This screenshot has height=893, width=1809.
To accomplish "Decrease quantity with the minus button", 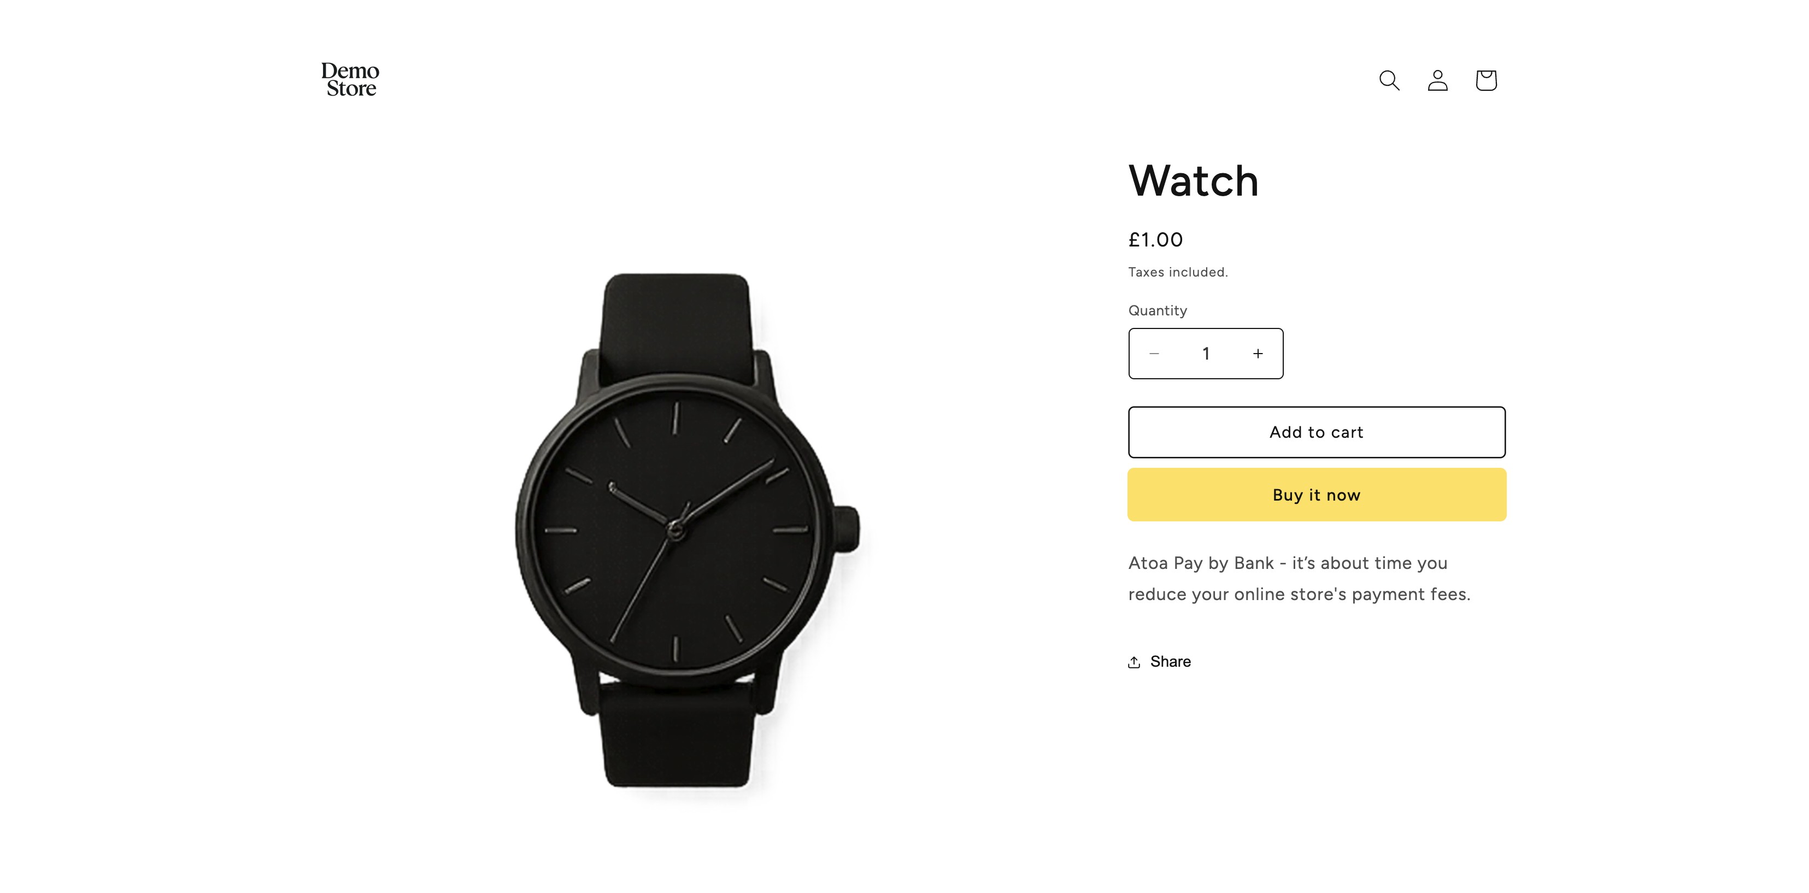I will [x=1154, y=354].
